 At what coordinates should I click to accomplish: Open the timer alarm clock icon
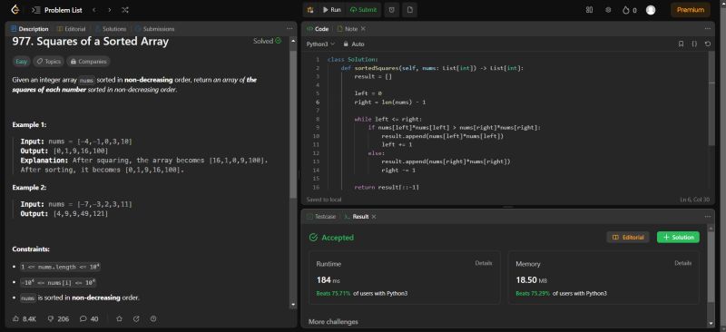point(391,10)
